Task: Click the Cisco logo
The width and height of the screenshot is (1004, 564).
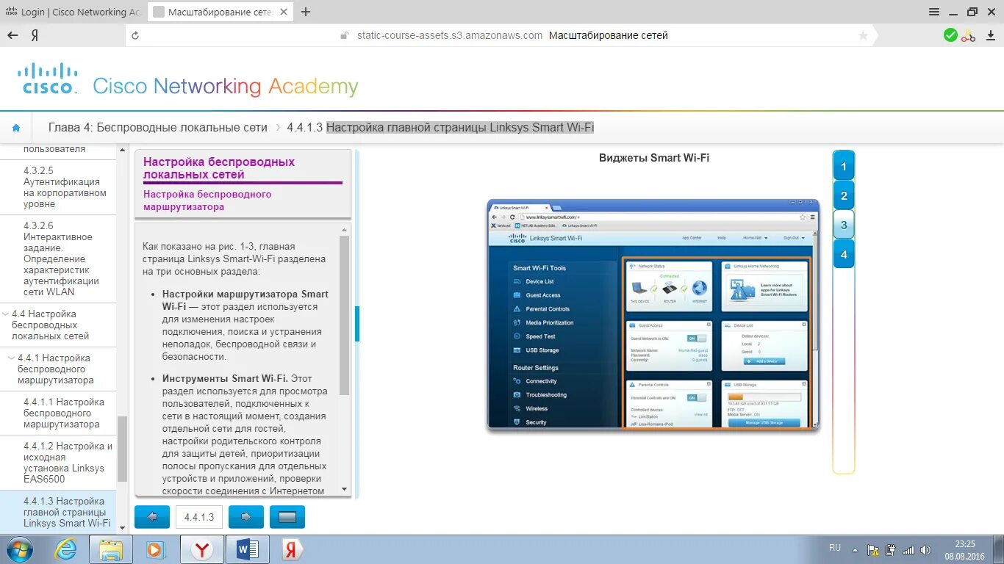Action: pyautogui.click(x=47, y=79)
